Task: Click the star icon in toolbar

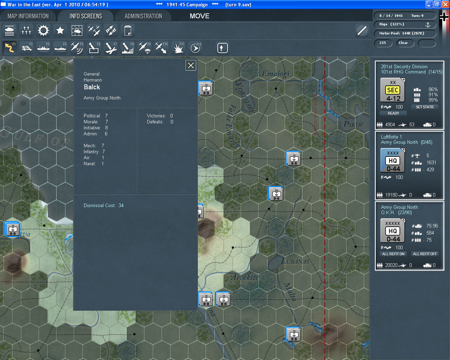Action: (x=60, y=31)
